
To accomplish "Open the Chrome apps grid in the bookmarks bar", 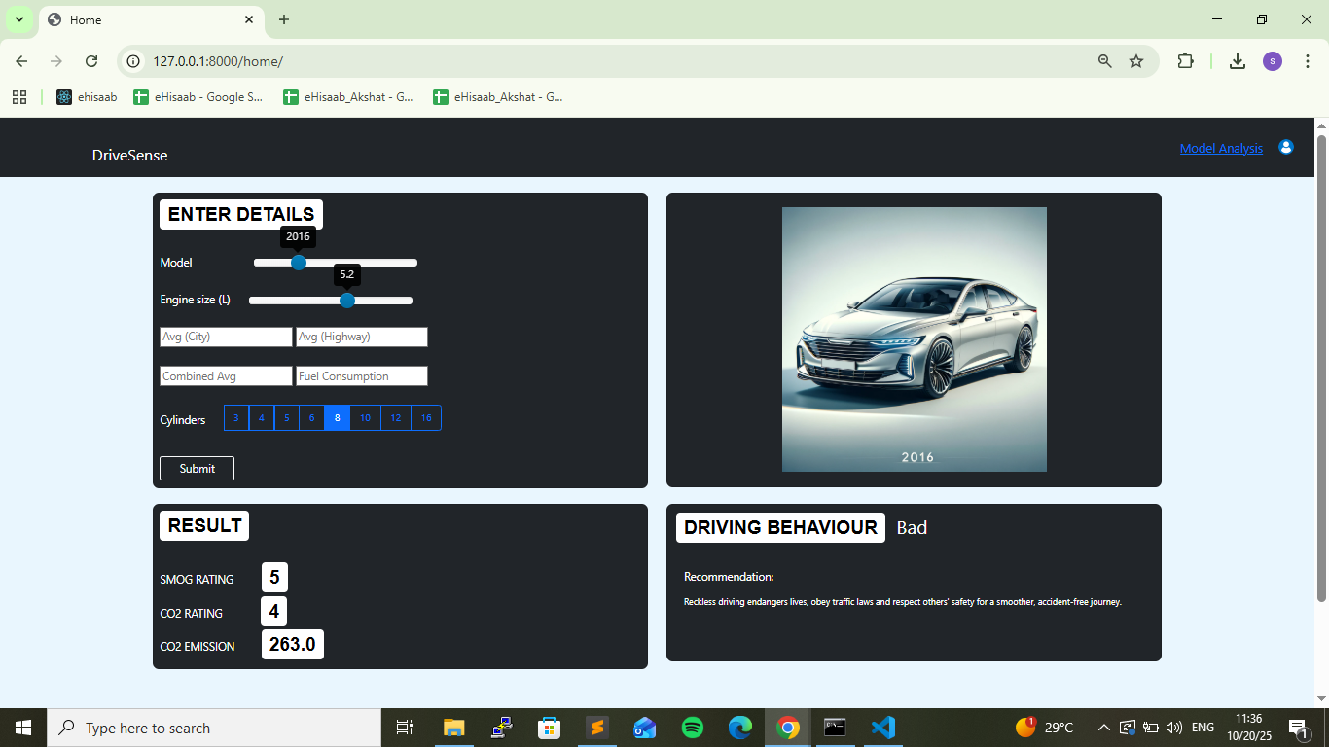I will coord(19,97).
